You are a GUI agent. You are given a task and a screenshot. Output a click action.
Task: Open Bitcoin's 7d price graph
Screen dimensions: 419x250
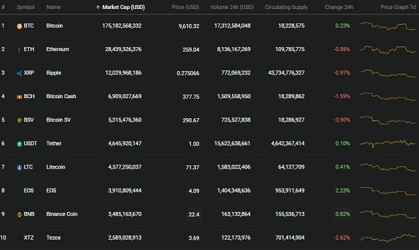(387, 26)
